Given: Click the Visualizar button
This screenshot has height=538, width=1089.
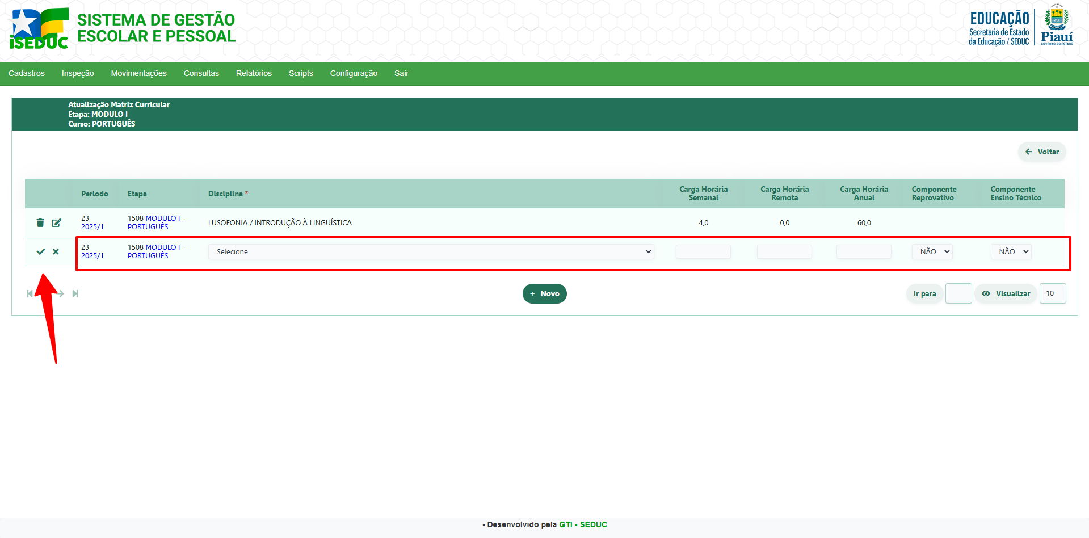Looking at the screenshot, I should pos(1006,293).
